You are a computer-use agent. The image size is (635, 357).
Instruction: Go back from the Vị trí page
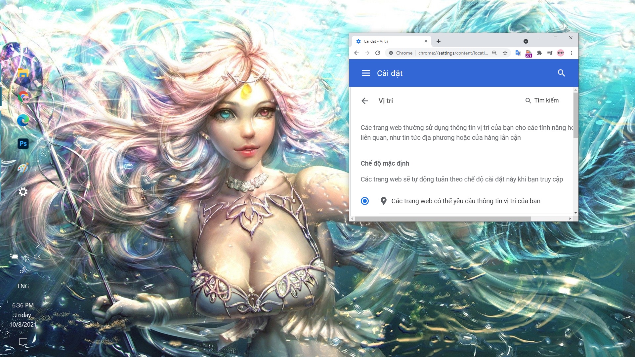365,101
